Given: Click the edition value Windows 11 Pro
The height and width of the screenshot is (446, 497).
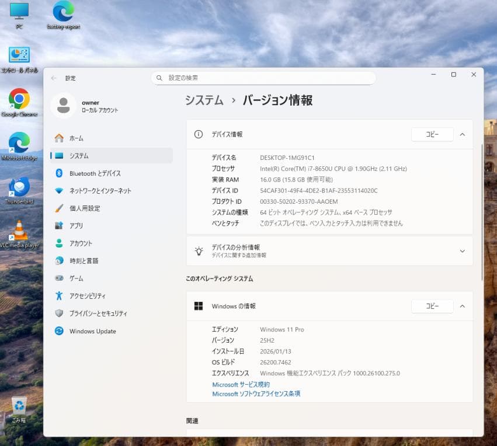Looking at the screenshot, I should 282,329.
